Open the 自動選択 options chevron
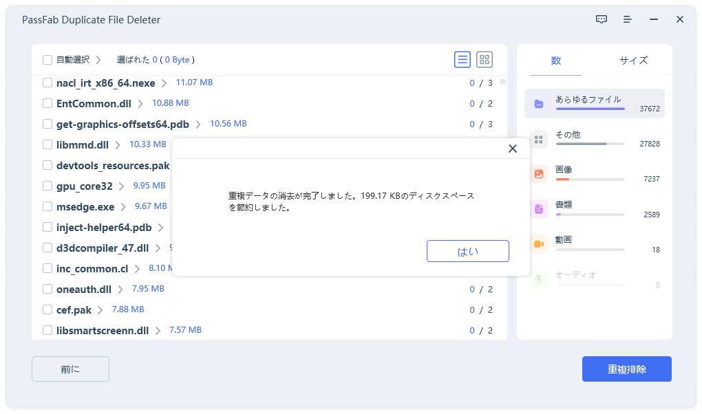The height and width of the screenshot is (414, 702). [x=98, y=60]
